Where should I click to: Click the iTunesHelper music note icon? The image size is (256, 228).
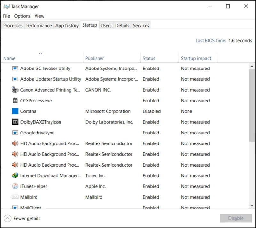pos(15,186)
